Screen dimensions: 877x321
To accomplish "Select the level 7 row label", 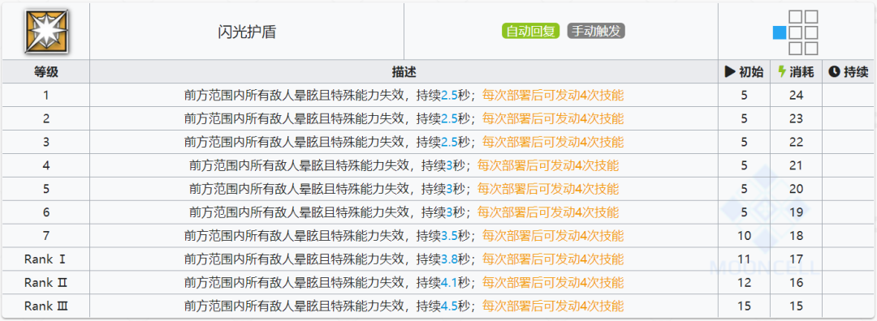I will click(x=45, y=236).
